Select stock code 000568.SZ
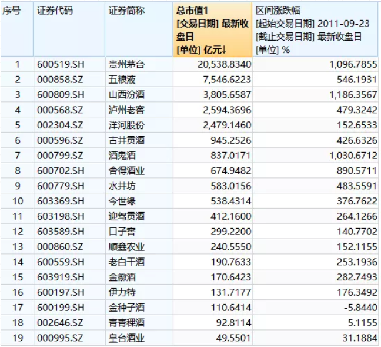This screenshot has height=347, width=381. coord(60,110)
